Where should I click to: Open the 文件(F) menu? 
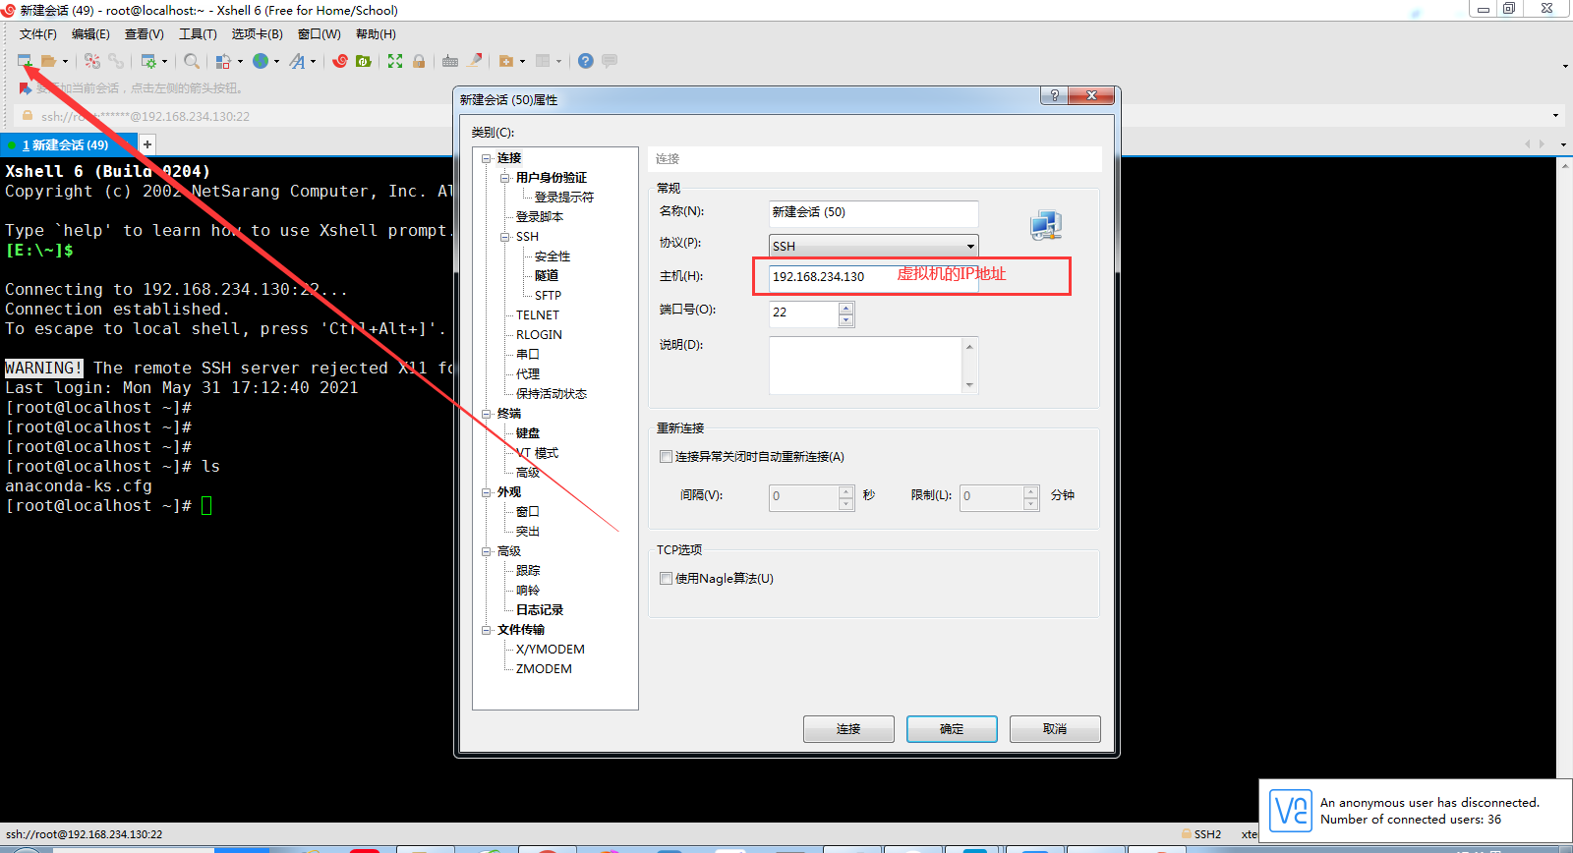tap(38, 34)
